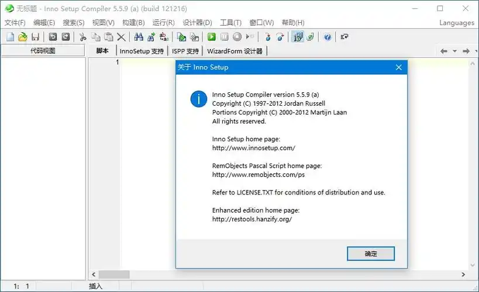479x292 pixels.
Task: Save the script using the floppy icon
Action: pyautogui.click(x=36, y=37)
